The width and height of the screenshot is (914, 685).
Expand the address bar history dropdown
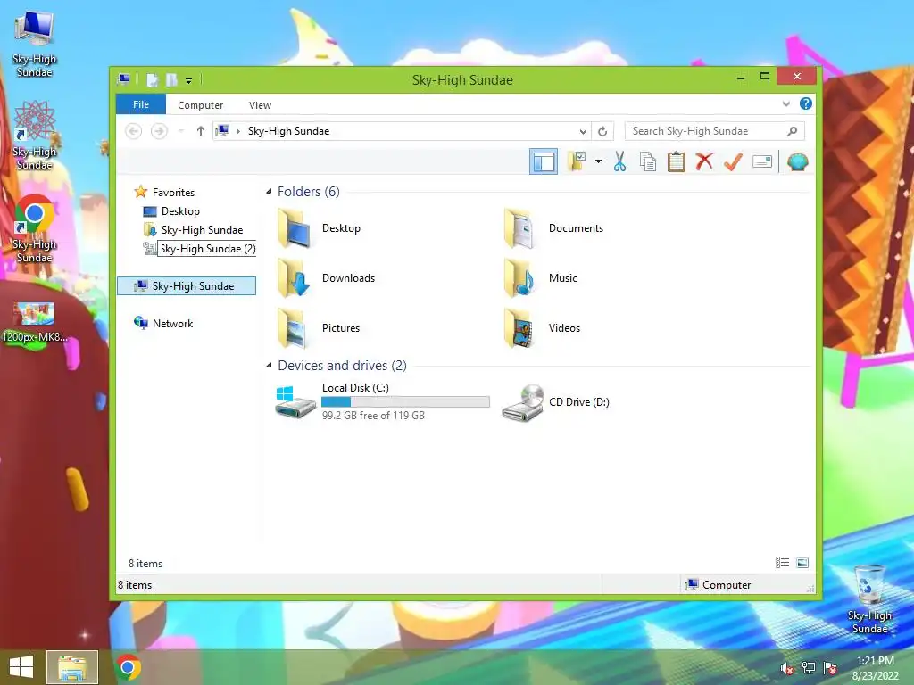(x=582, y=132)
